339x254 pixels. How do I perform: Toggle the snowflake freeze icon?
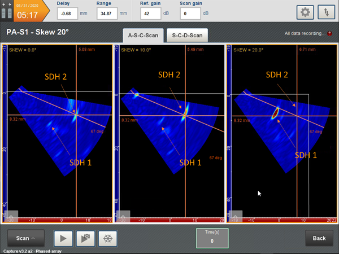108,238
